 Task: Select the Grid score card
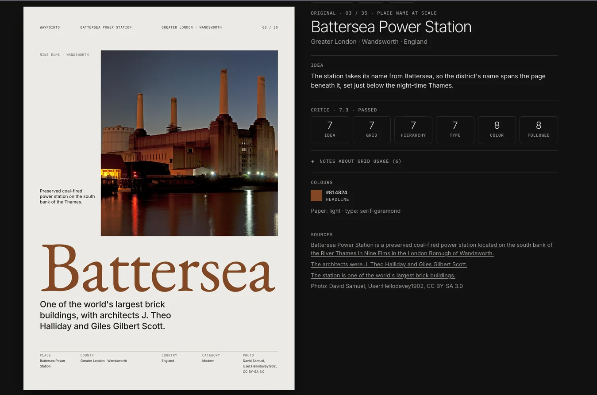372,130
